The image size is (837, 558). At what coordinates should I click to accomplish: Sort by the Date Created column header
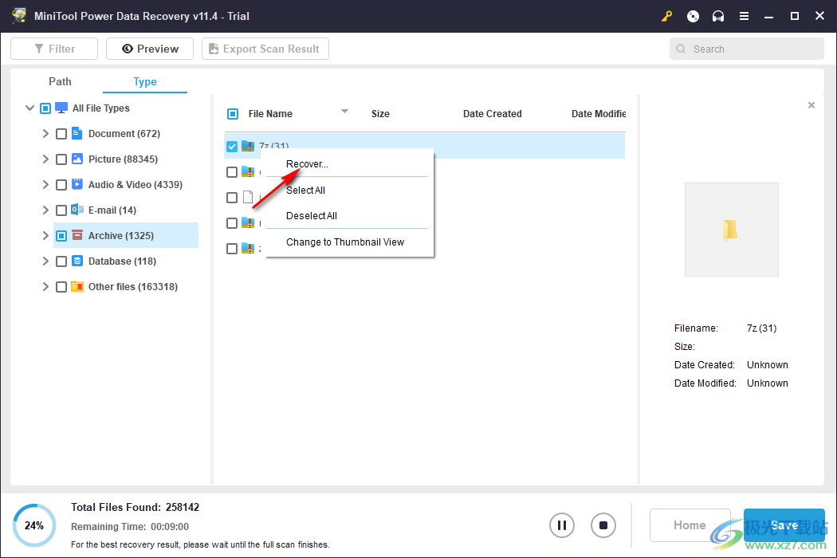492,114
